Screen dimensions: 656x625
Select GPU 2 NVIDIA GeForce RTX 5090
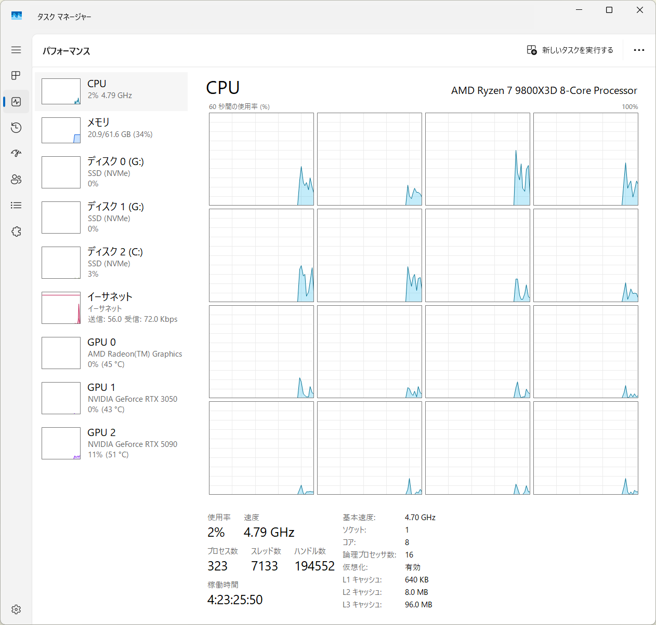[111, 443]
